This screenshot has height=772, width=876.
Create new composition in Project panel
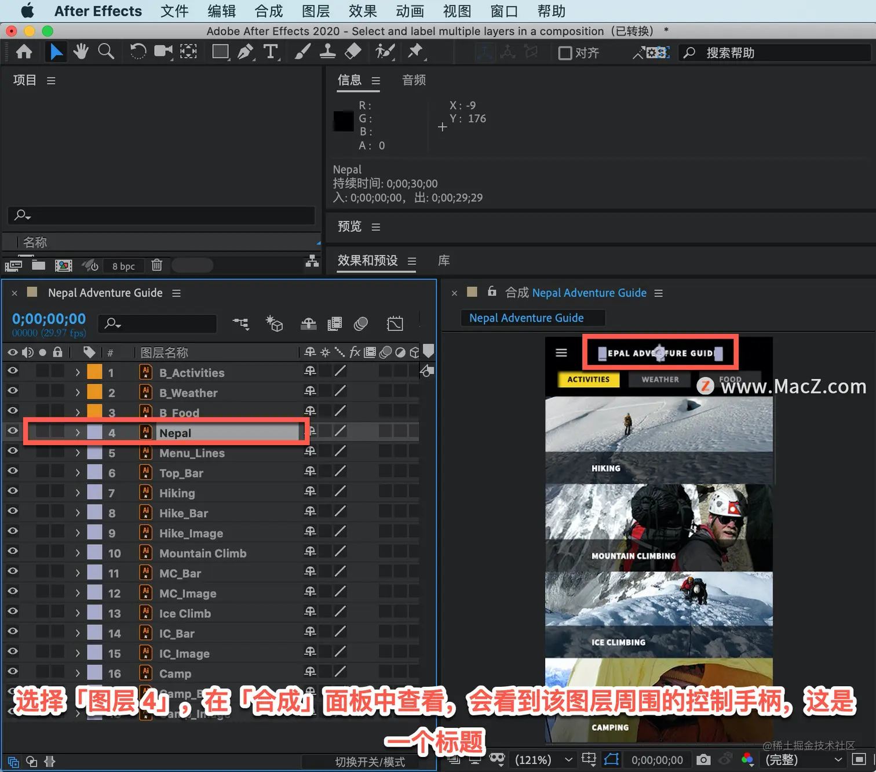(x=63, y=265)
